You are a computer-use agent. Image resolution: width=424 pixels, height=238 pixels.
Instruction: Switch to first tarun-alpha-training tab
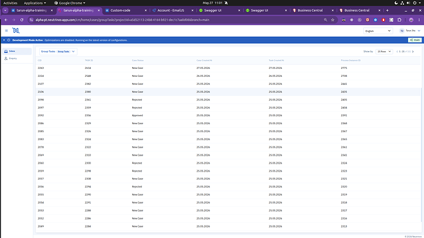[31, 10]
